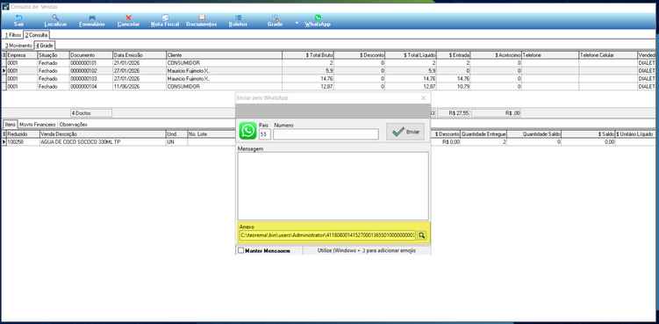
Task: Open the Observações tab
Action: 73,125
